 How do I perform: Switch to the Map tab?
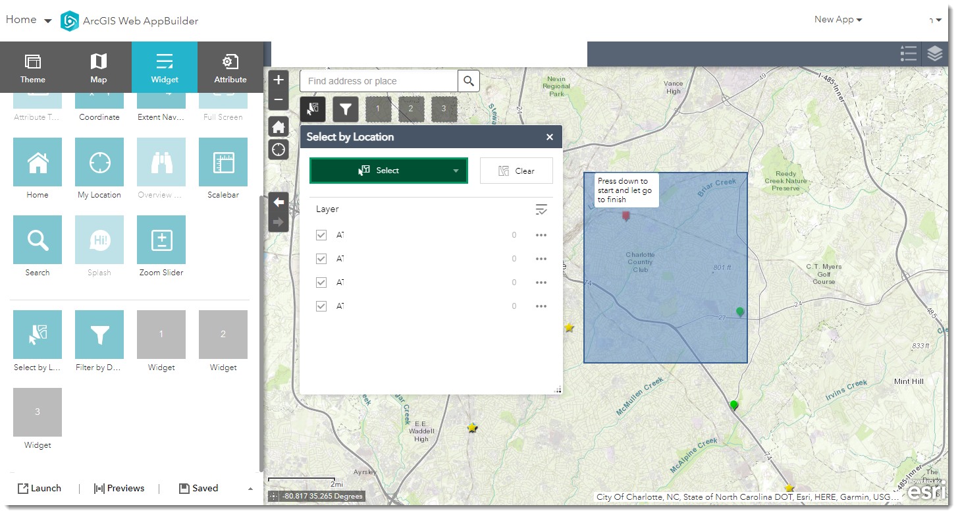pyautogui.click(x=98, y=67)
